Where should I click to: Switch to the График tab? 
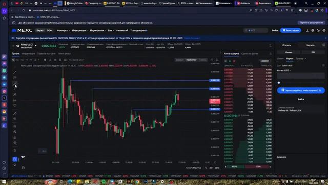(x=16, y=53)
